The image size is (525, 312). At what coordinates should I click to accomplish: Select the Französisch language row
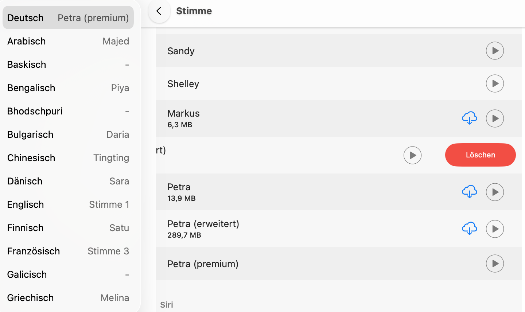68,251
